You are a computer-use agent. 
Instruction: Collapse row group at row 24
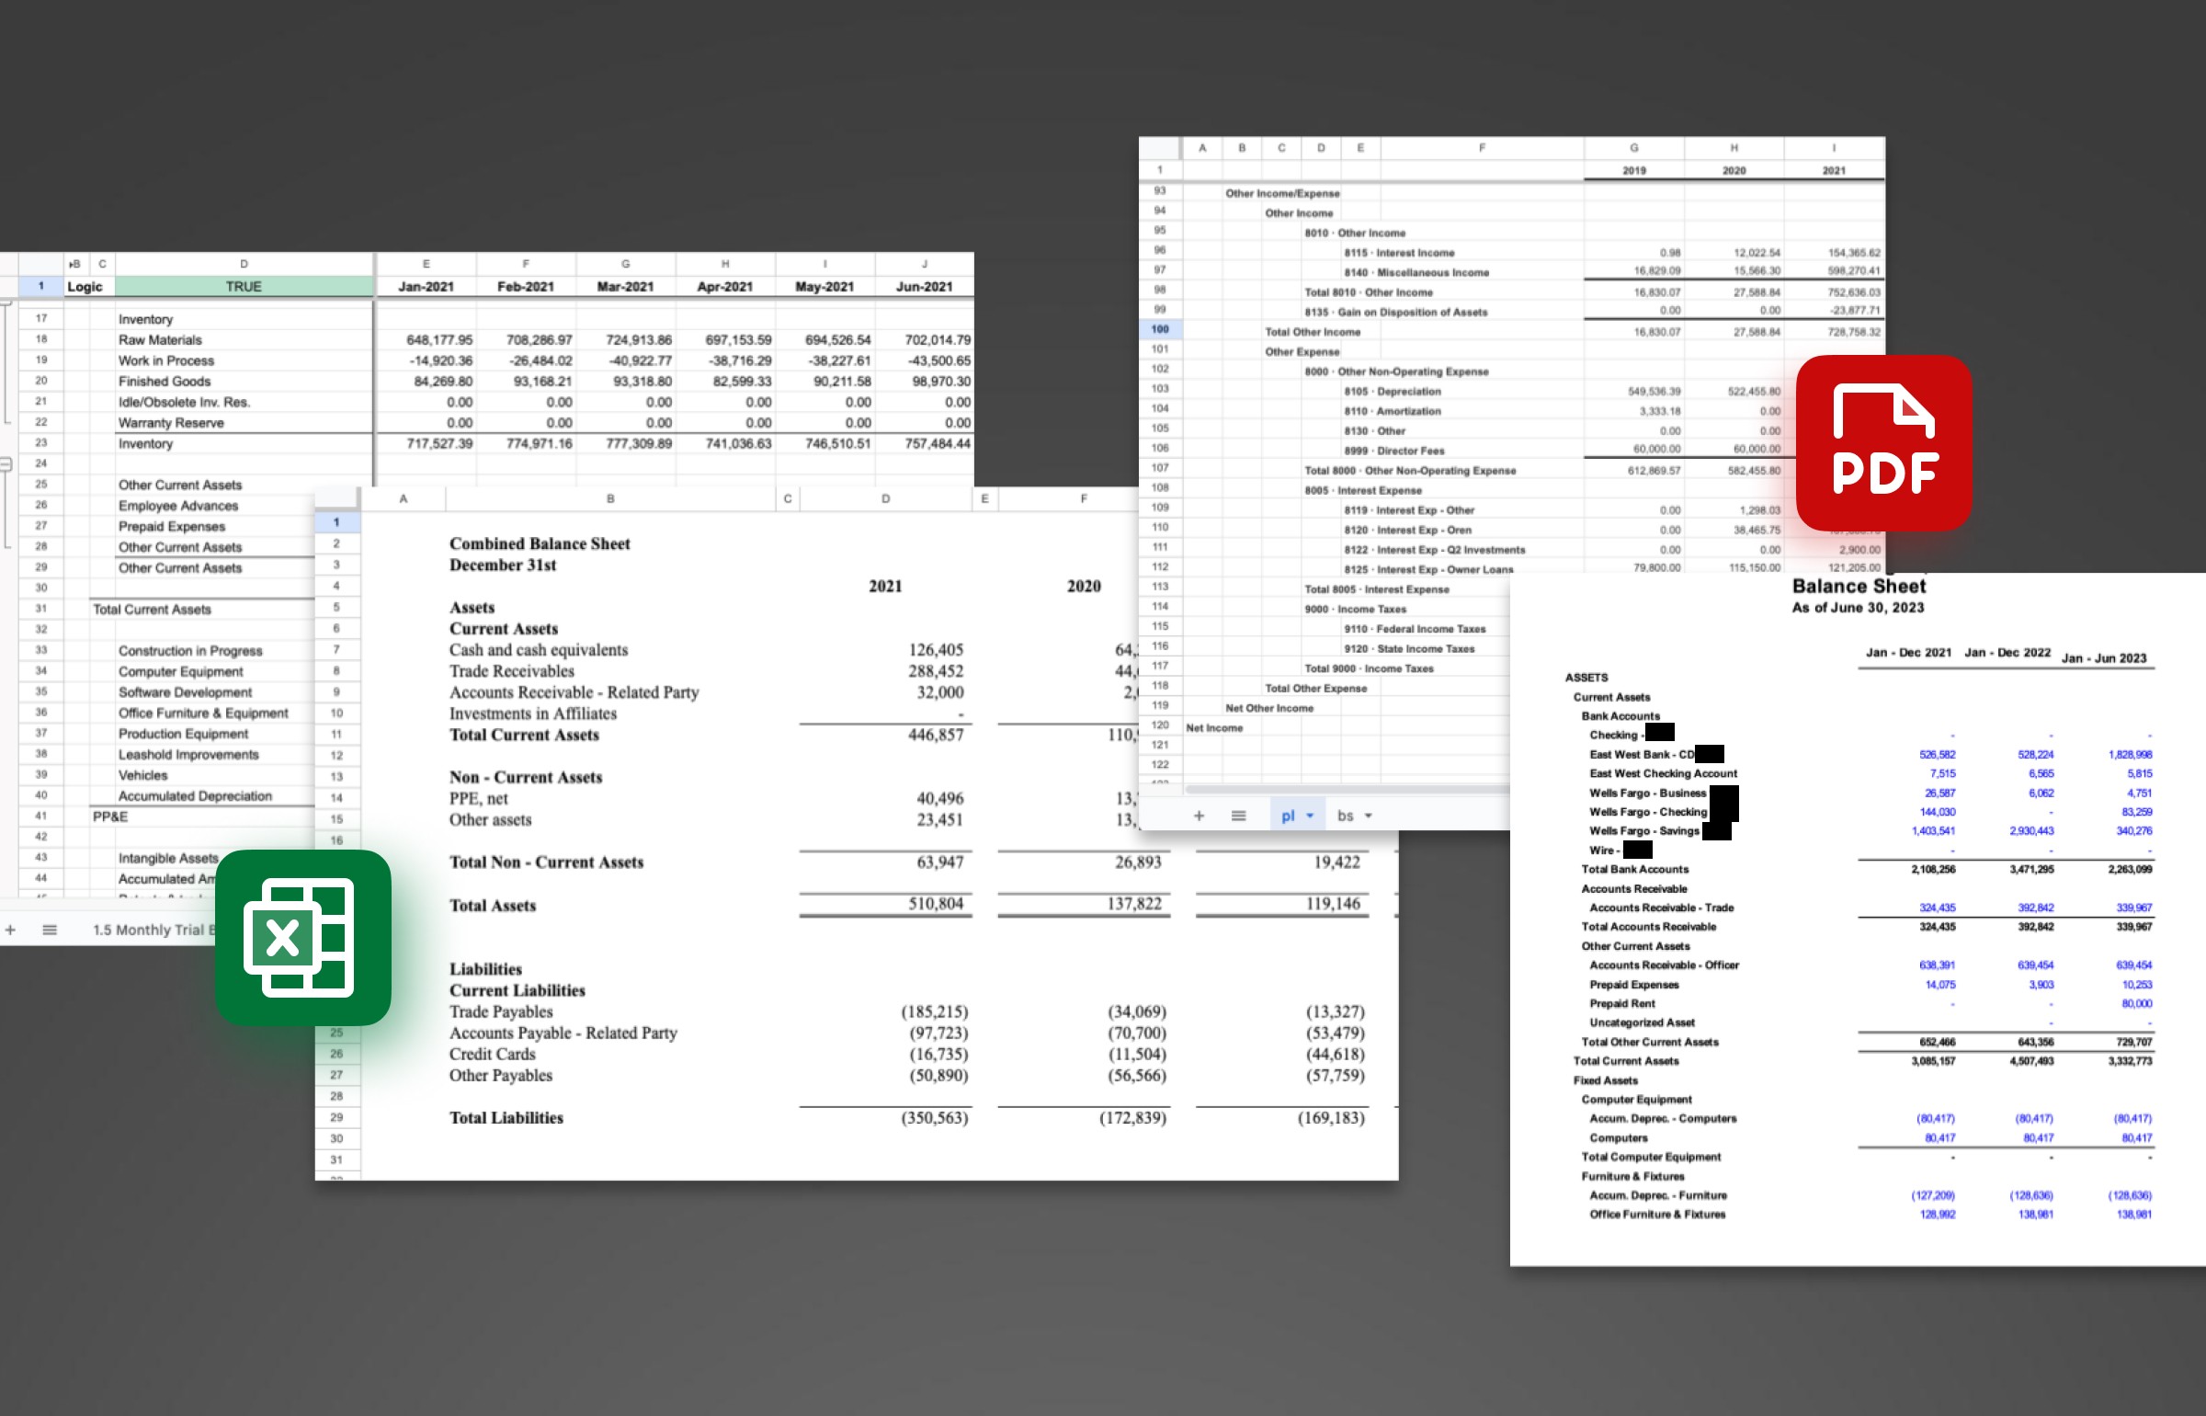[6, 463]
